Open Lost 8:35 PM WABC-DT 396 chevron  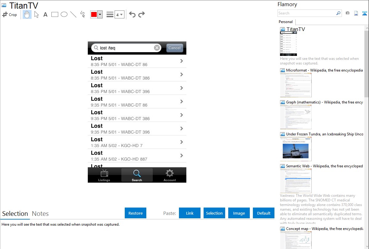[x=182, y=88]
